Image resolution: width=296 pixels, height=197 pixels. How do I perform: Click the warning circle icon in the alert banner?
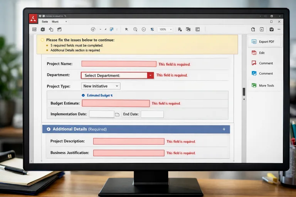click(42, 40)
